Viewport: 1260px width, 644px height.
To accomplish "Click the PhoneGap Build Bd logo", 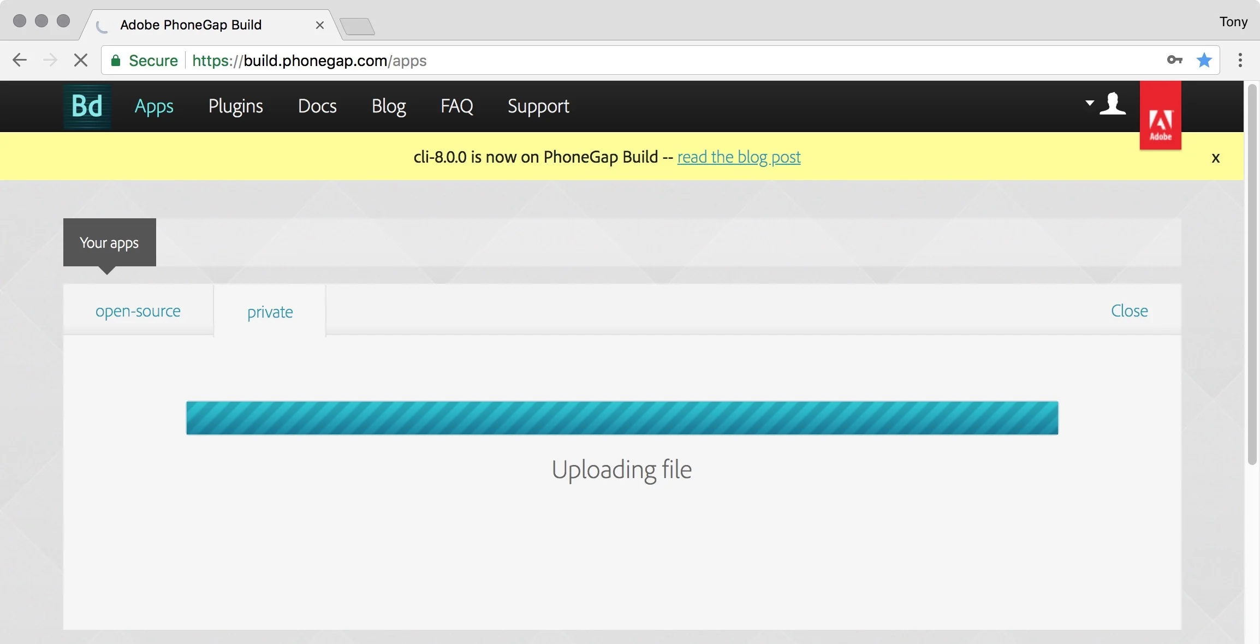I will click(x=87, y=106).
